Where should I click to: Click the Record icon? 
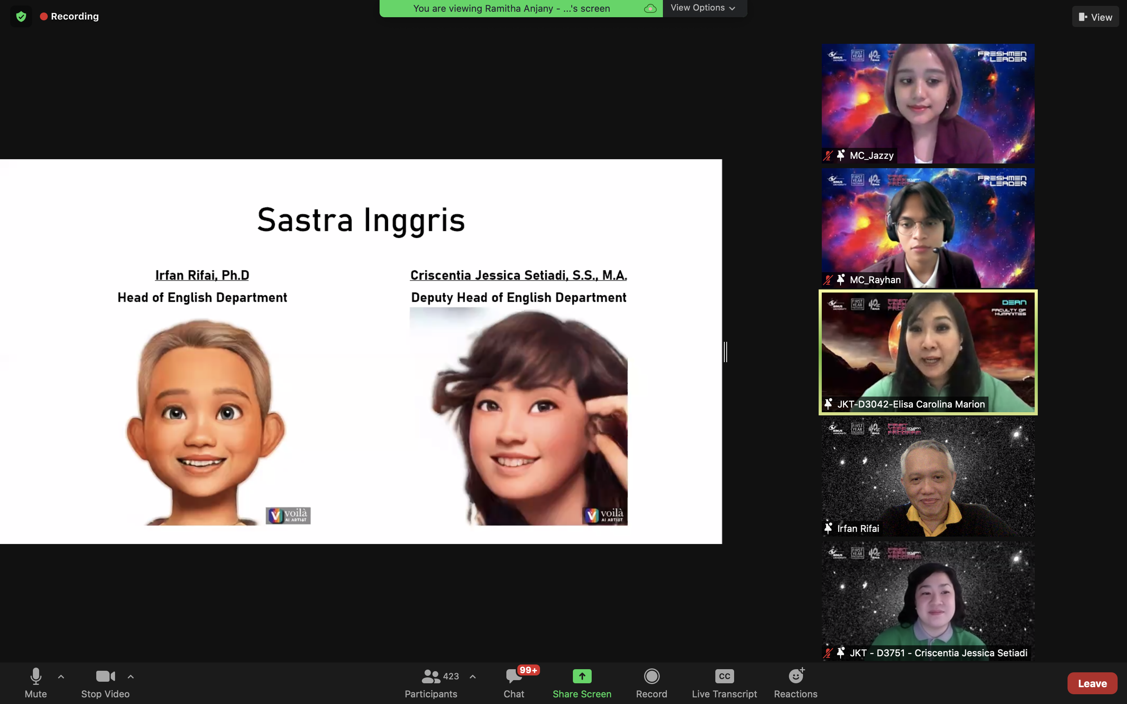(x=651, y=676)
